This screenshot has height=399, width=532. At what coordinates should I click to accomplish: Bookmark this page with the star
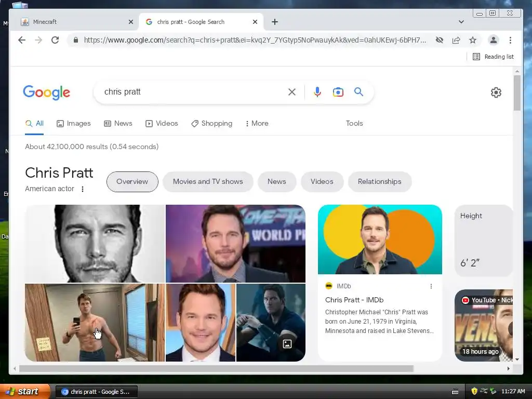[473, 40]
